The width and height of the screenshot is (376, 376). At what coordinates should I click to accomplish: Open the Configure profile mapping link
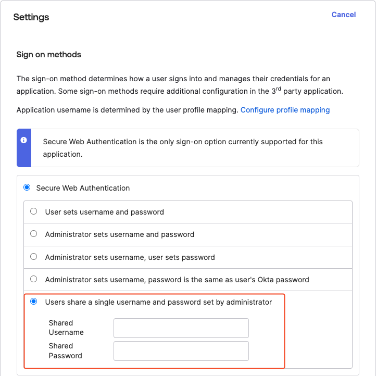pyautogui.click(x=285, y=110)
